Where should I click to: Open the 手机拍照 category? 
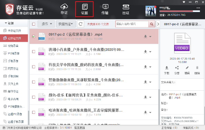point(14,76)
